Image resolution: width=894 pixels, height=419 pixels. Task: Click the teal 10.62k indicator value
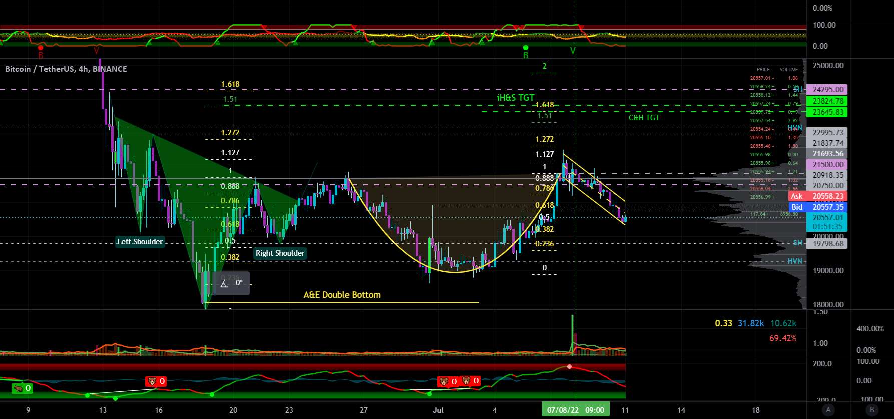[x=783, y=323]
